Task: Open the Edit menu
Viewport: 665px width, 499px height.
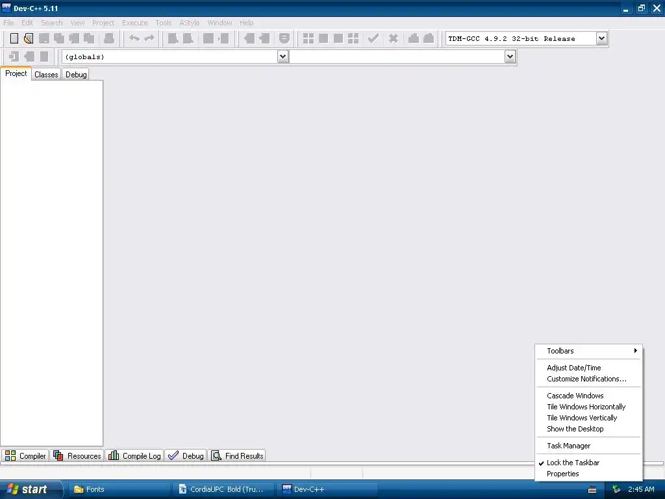Action: click(x=27, y=23)
